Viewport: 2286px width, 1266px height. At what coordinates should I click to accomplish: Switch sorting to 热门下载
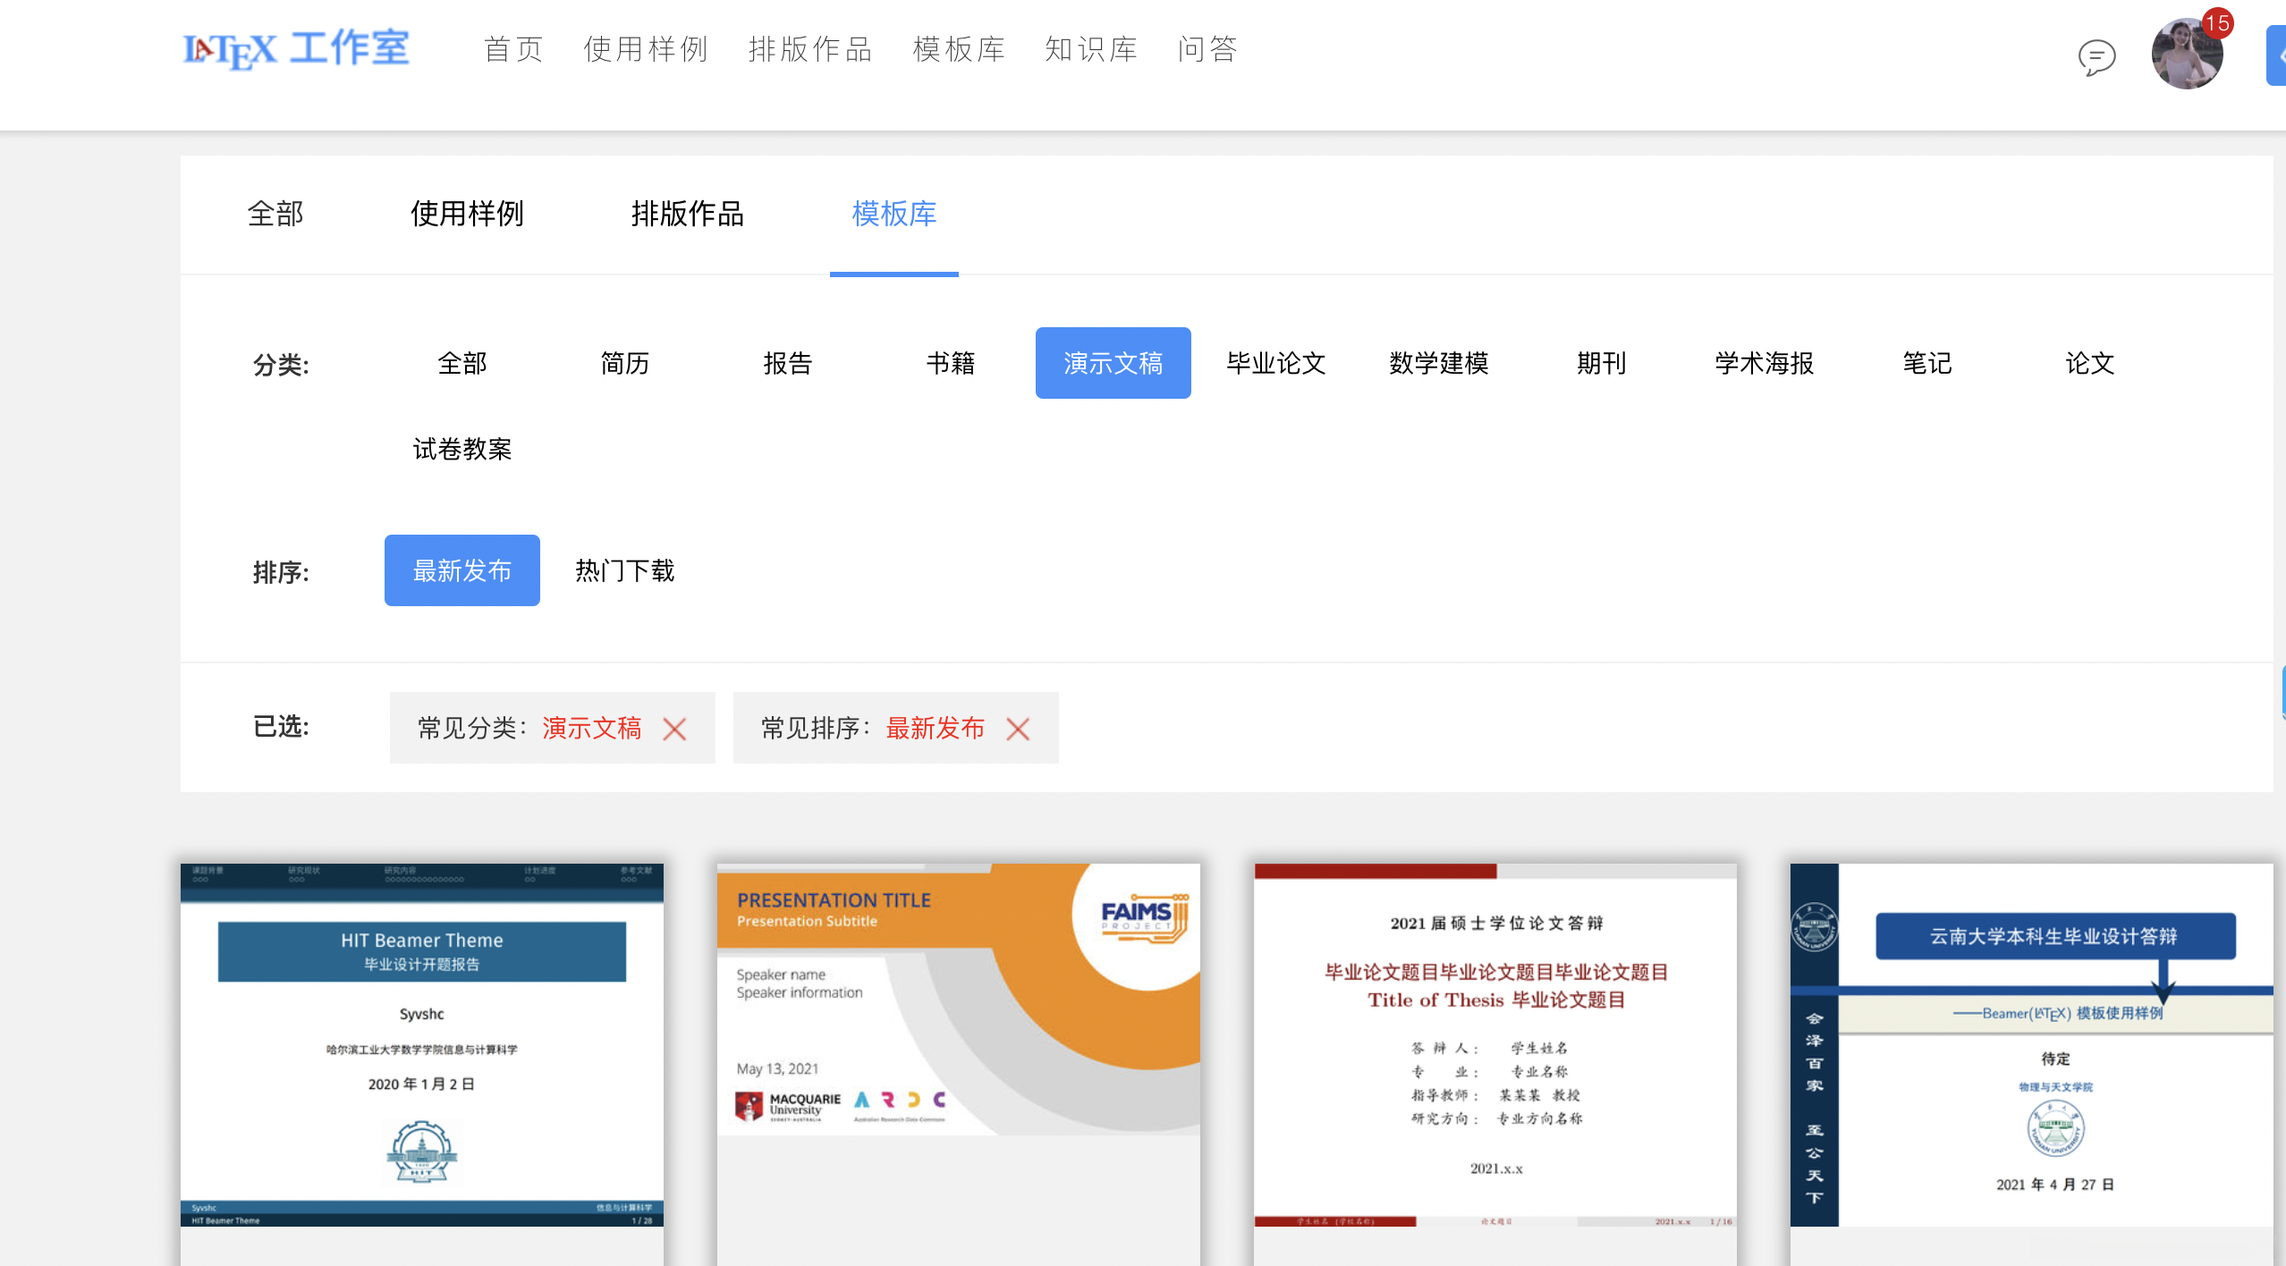pos(624,570)
